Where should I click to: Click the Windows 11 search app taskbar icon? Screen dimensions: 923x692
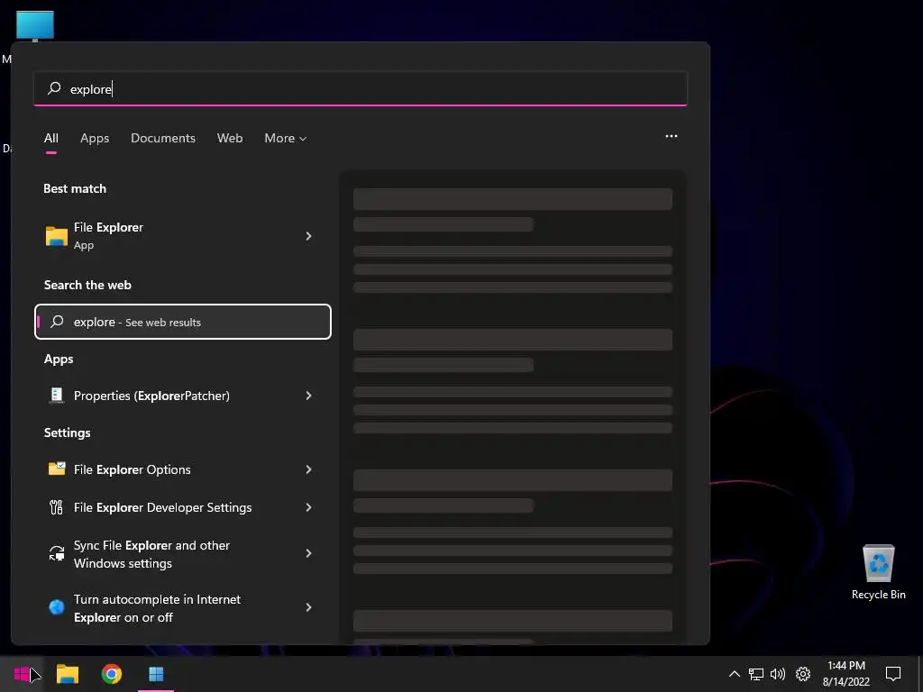click(156, 674)
